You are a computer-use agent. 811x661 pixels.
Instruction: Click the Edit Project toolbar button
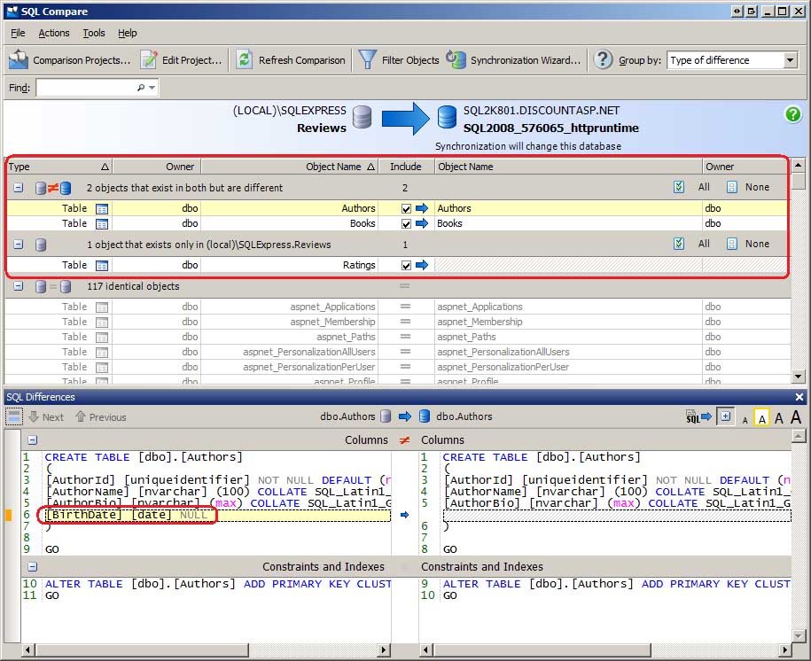181,60
